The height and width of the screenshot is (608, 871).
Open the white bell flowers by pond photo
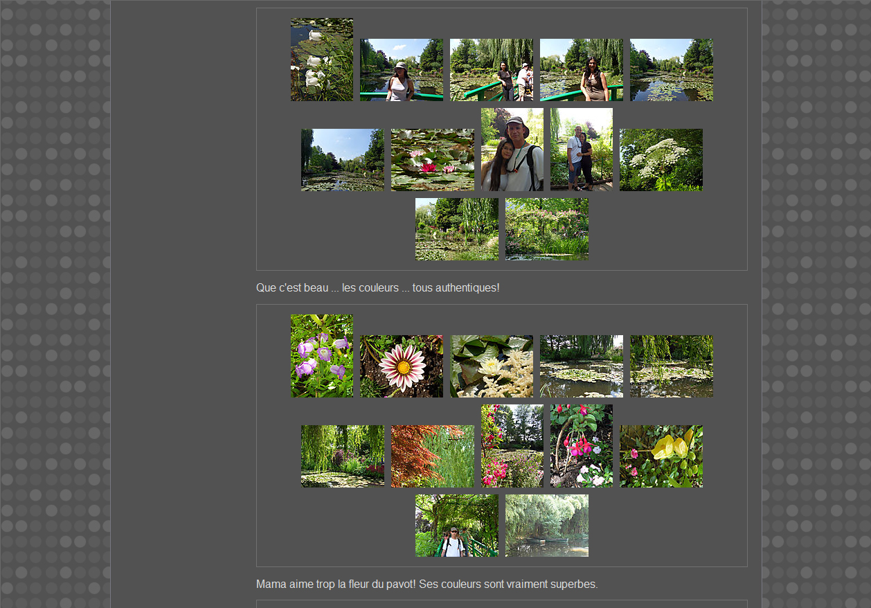click(x=321, y=60)
